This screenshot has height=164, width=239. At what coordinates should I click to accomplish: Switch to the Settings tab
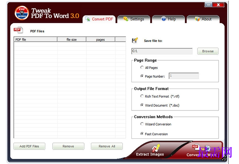click(x=134, y=19)
